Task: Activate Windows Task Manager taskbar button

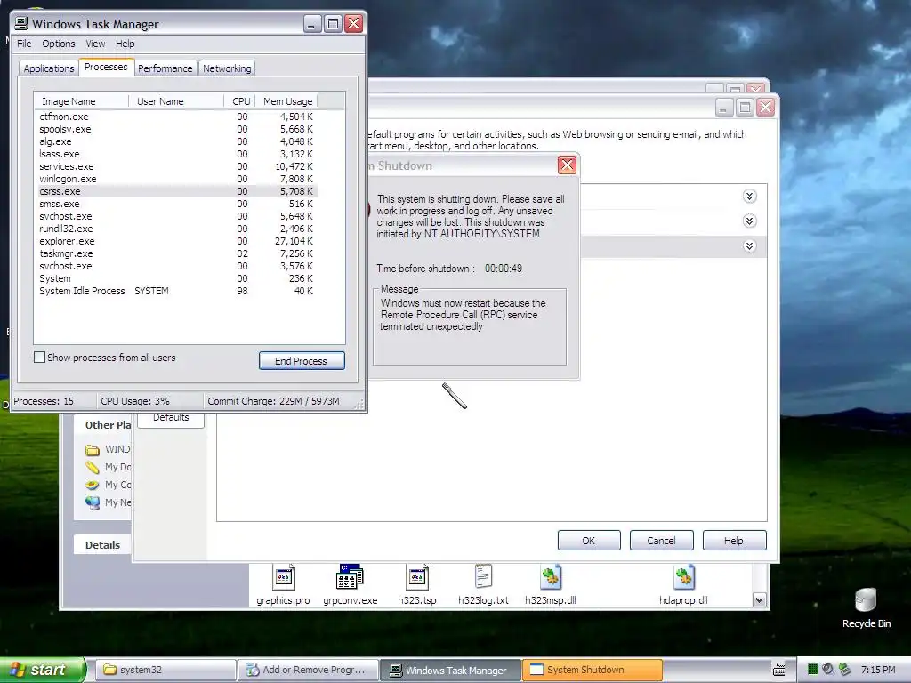Action: 450,670
